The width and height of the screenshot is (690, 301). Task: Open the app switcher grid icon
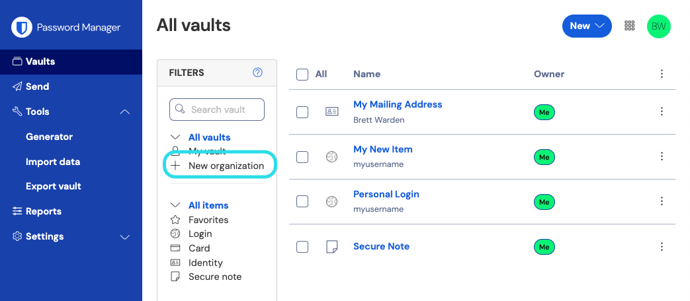[x=630, y=26]
